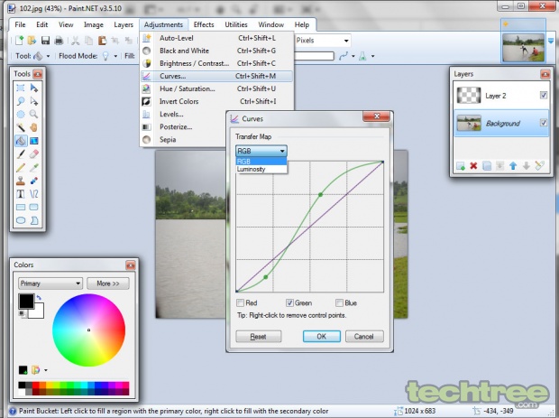The width and height of the screenshot is (559, 418).
Task: Open the File menu
Action: point(20,24)
